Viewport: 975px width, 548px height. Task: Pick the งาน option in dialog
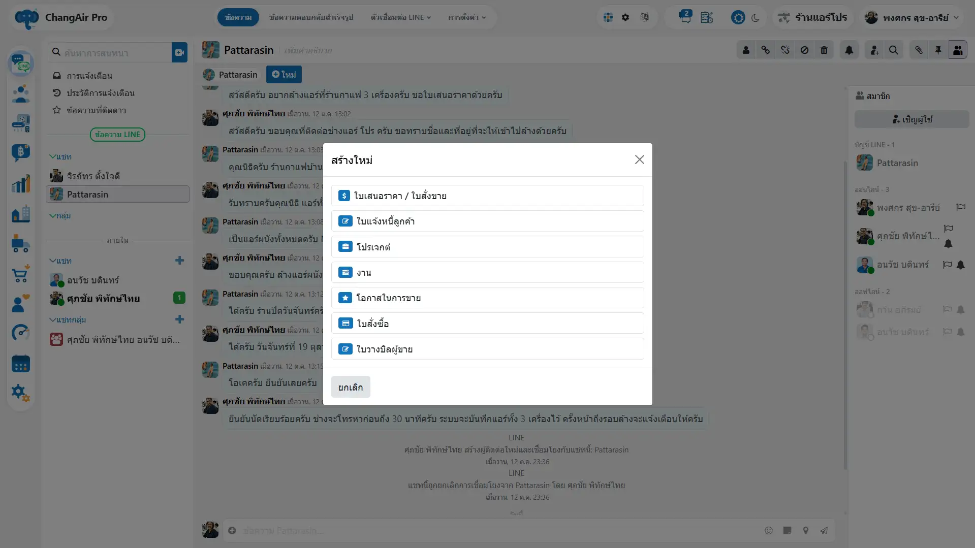click(x=487, y=272)
